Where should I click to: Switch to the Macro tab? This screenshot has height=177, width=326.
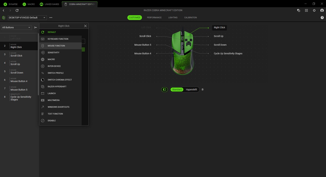[x=29, y=4]
